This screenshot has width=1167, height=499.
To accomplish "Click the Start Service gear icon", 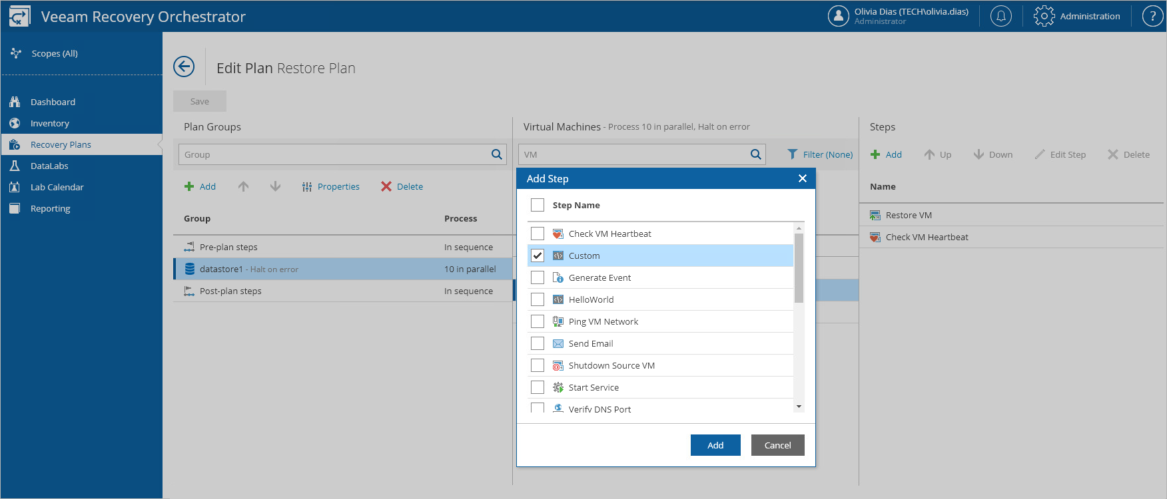I will tap(558, 387).
